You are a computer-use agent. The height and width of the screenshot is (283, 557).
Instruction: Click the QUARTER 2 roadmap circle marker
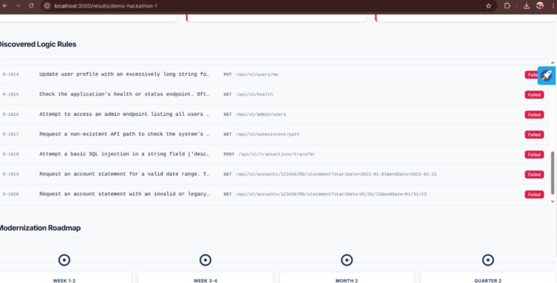[x=488, y=260]
